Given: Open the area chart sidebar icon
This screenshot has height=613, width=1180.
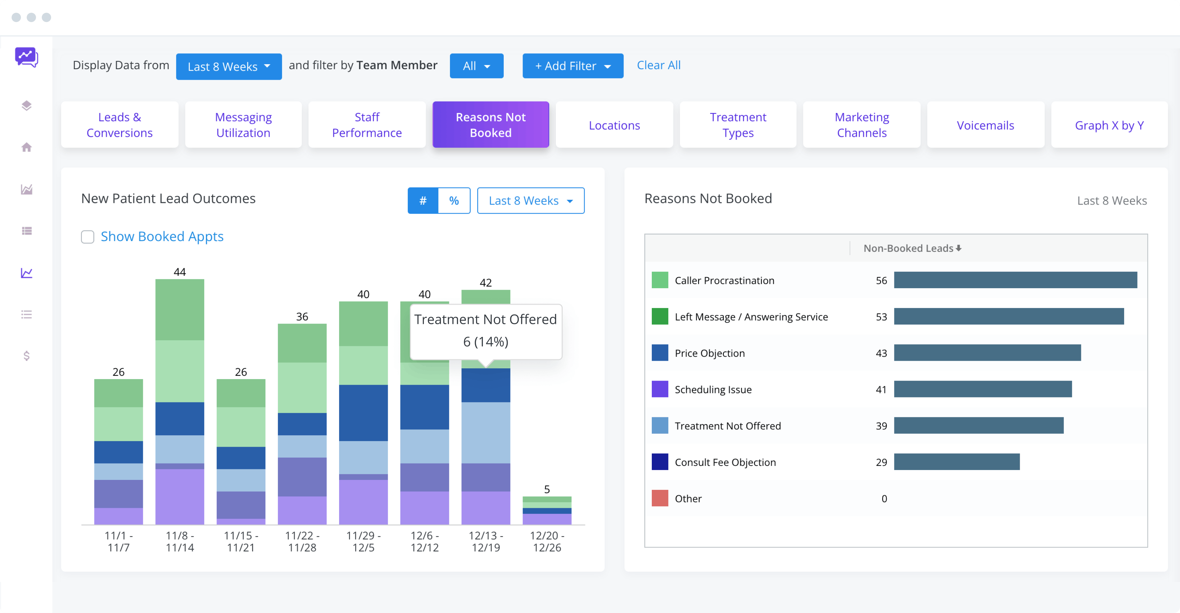Looking at the screenshot, I should (x=27, y=189).
